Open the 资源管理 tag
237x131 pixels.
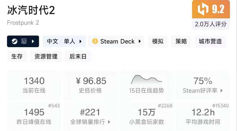pyautogui.click(x=46, y=57)
